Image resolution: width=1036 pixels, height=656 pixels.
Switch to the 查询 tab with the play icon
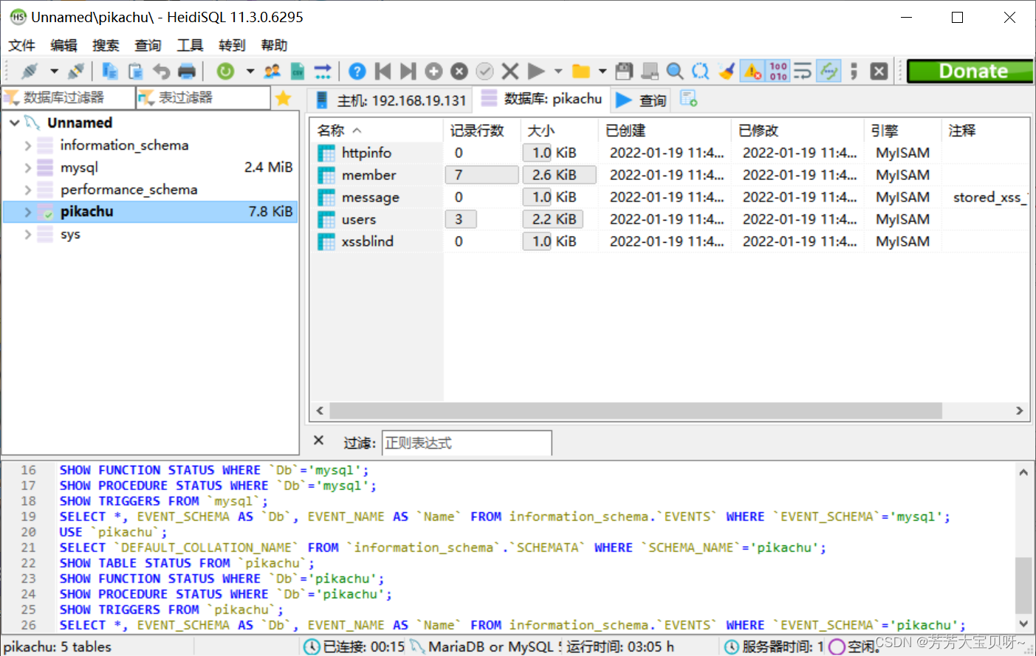(641, 100)
